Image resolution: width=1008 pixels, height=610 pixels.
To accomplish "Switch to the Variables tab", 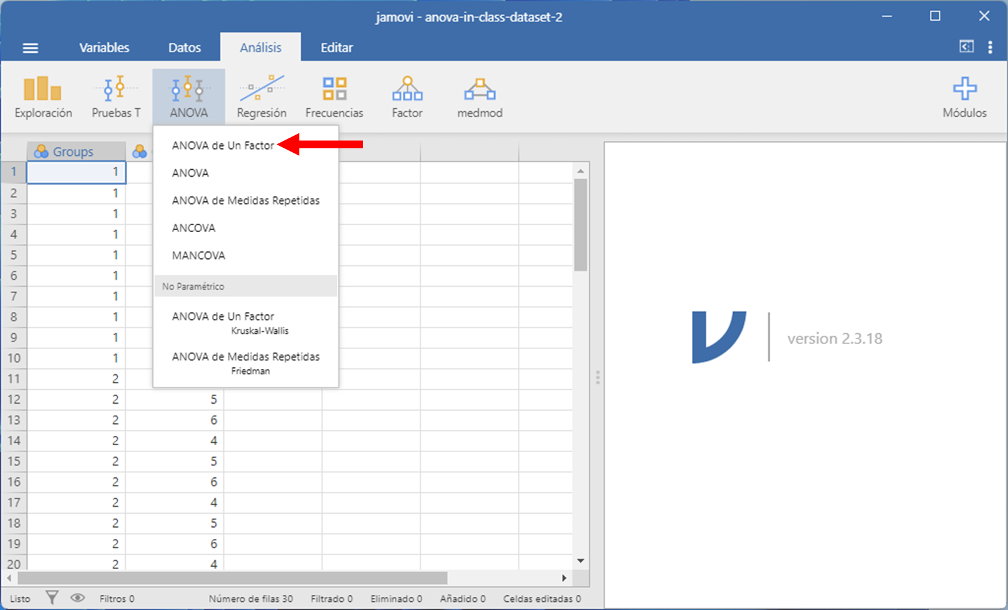I will click(x=104, y=48).
